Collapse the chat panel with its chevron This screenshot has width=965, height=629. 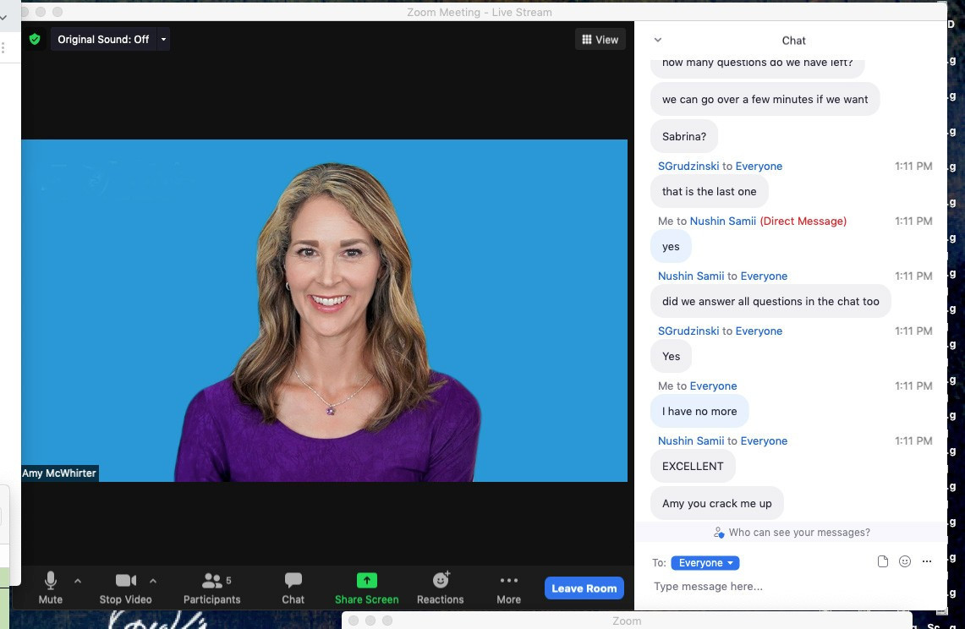tap(657, 40)
